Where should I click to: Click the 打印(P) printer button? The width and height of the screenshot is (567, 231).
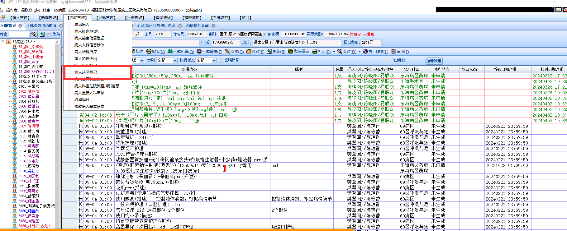click(x=322, y=51)
